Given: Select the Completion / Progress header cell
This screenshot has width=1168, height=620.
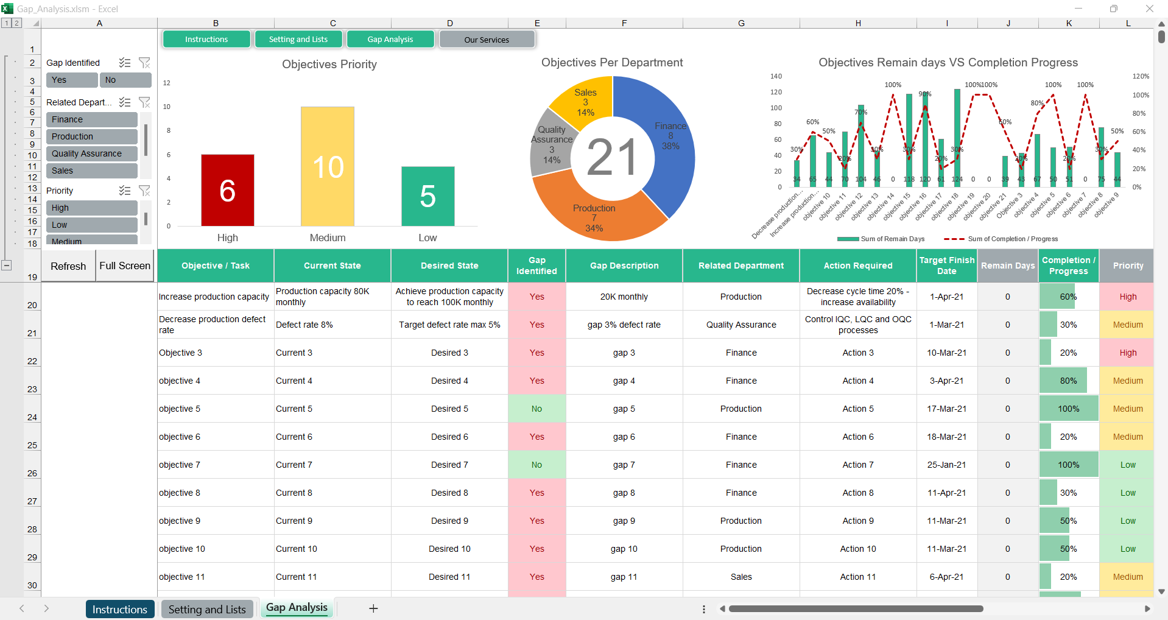Looking at the screenshot, I should pyautogui.click(x=1068, y=266).
